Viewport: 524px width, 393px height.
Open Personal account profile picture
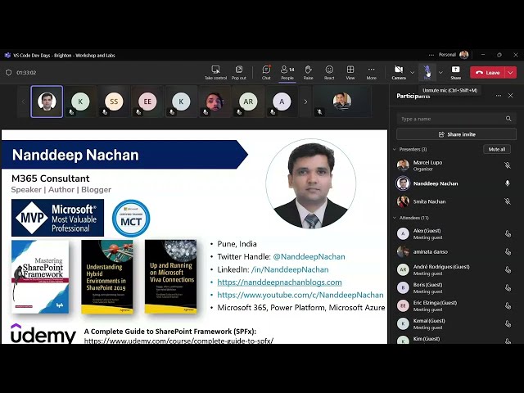click(464, 55)
